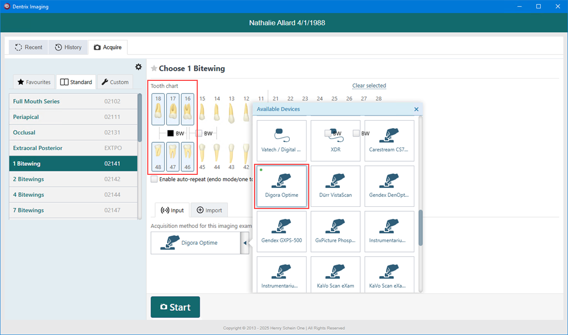Collapse device list arrow beside Digora Optime

(245, 243)
